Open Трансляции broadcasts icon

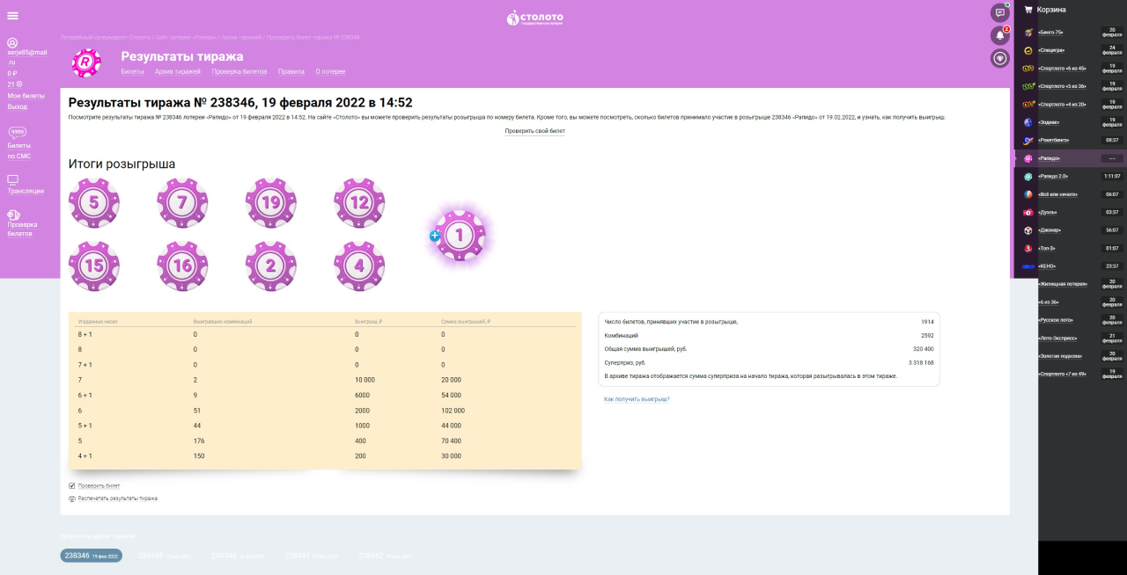[x=12, y=180]
